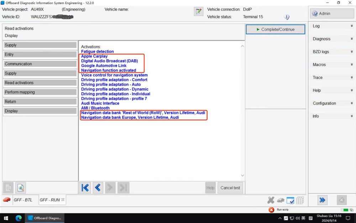Click the vehicle status info icon
Screen dimensions: 356x223
287,17
